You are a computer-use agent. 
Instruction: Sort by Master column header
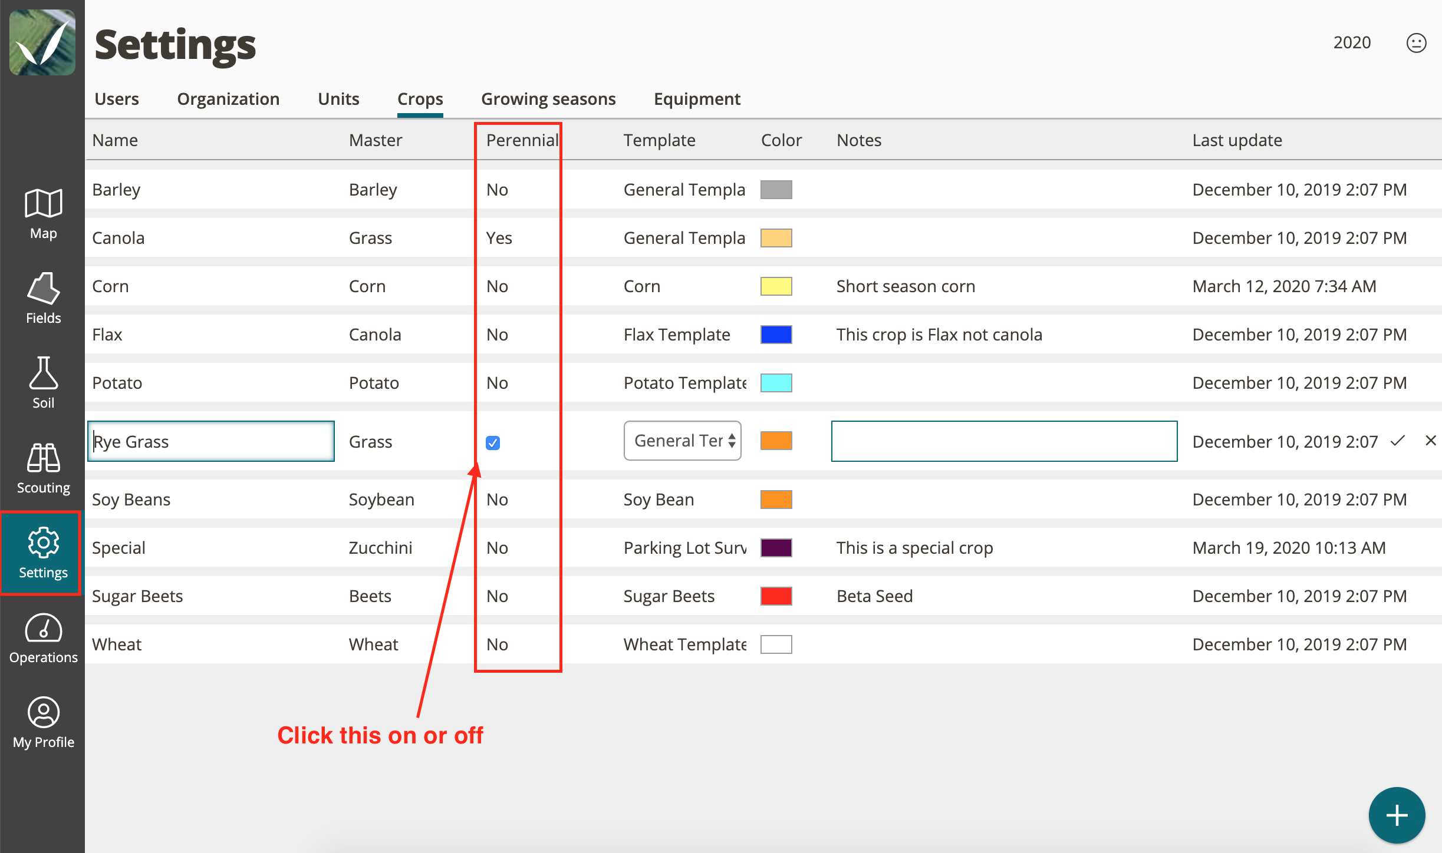[x=376, y=140]
